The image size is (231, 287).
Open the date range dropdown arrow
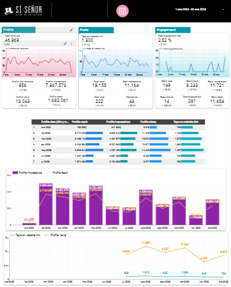tap(224, 9)
